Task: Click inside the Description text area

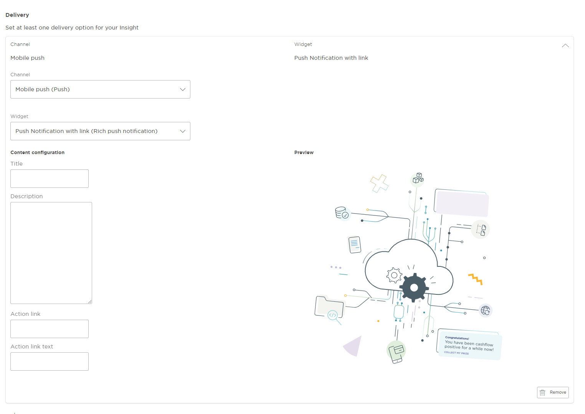Action: pos(51,253)
